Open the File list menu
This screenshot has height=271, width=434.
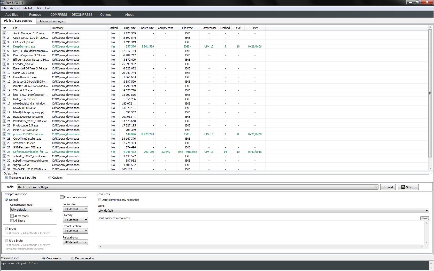[x=27, y=8]
